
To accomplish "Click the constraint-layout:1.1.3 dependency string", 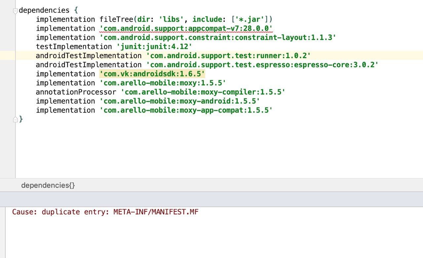I will (x=218, y=37).
